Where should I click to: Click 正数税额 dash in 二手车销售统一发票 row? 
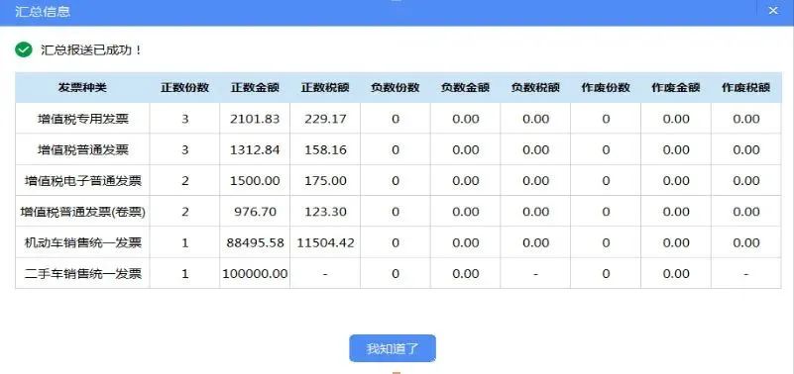coord(325,274)
